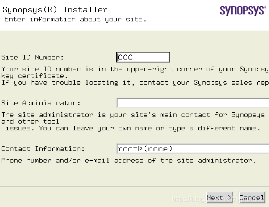Click the "Enter information about your site." subtitle
Screen dimensions: 269x207
[x=75, y=19]
